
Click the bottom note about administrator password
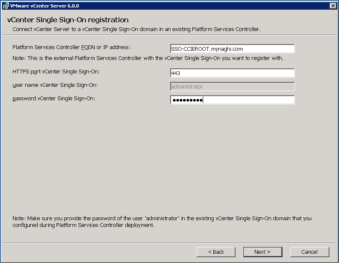pos(162,221)
